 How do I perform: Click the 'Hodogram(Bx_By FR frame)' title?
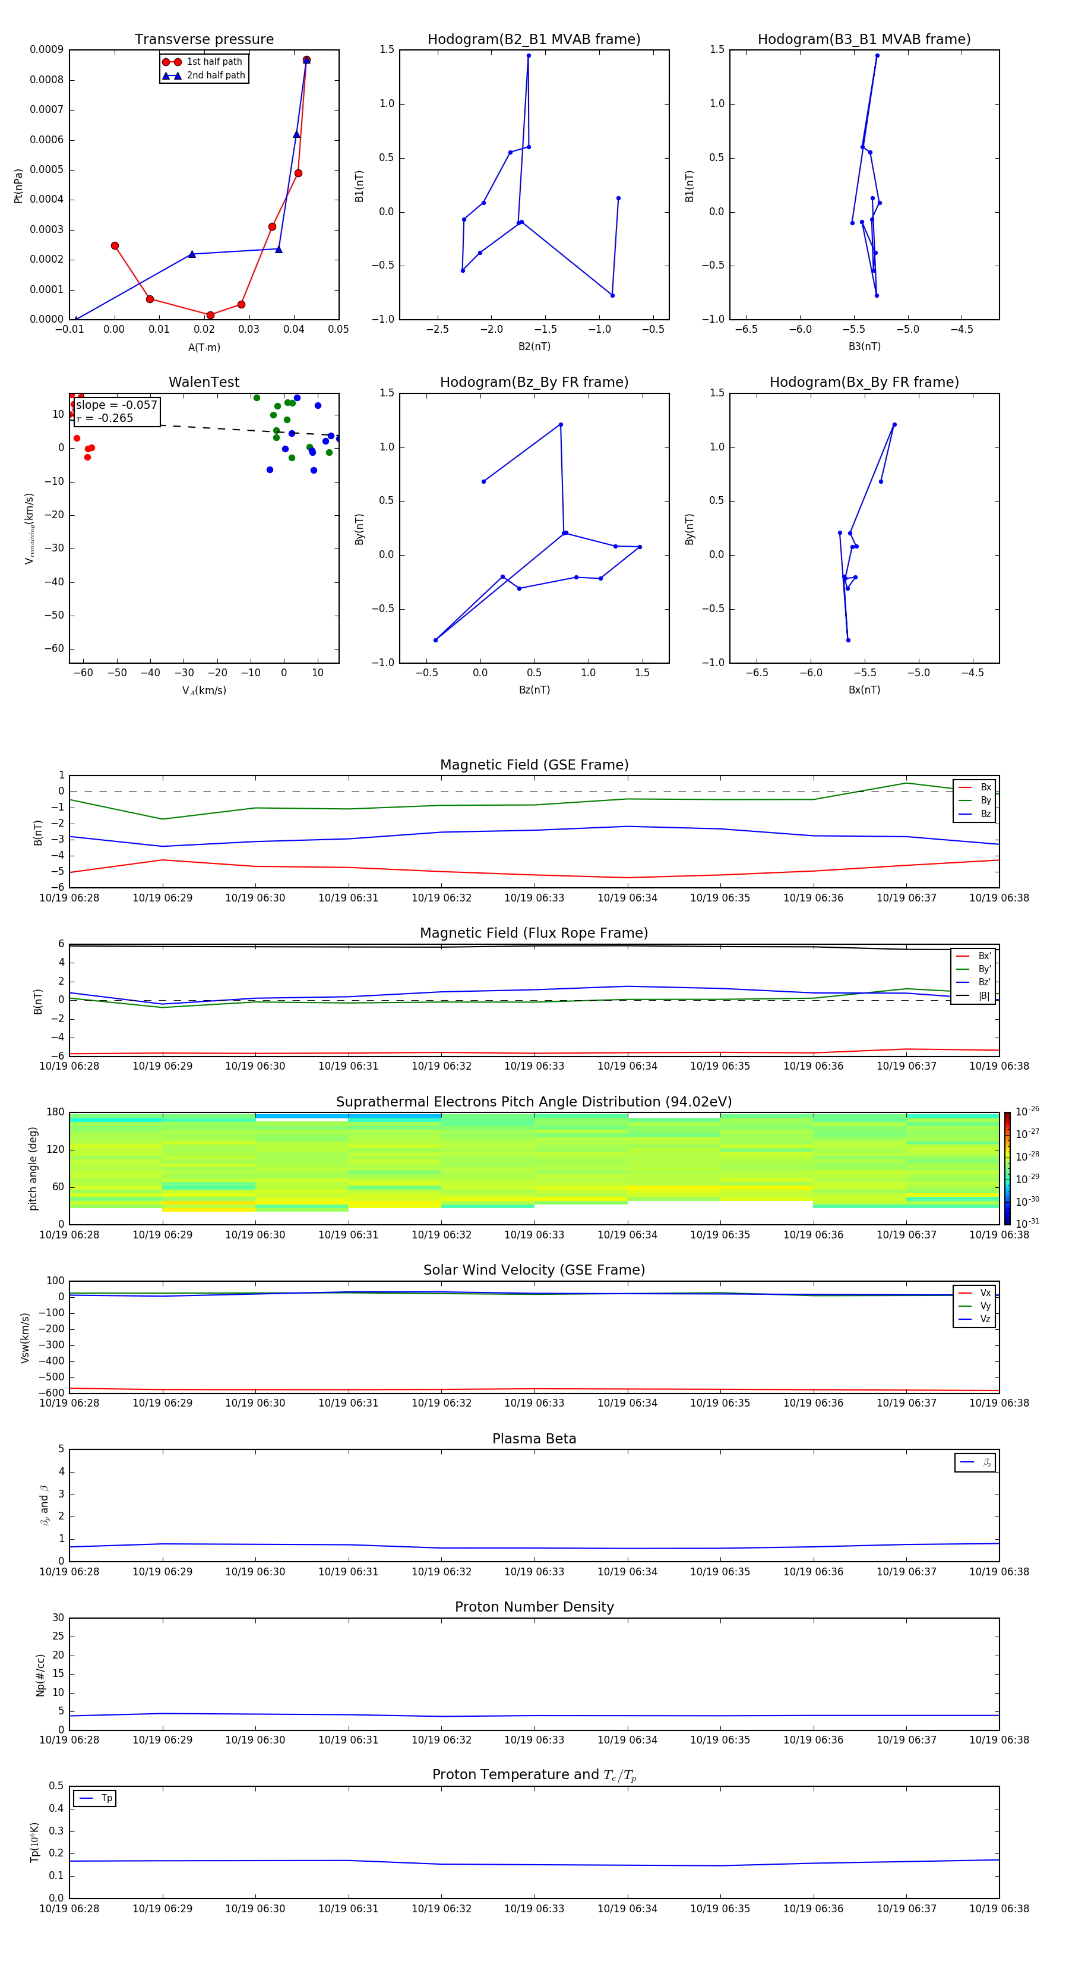point(864,382)
